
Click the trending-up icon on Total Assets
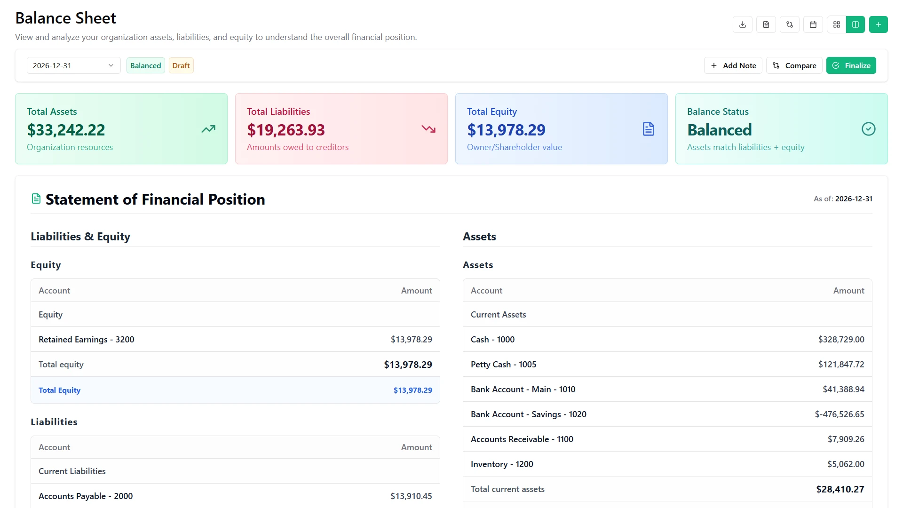(208, 129)
